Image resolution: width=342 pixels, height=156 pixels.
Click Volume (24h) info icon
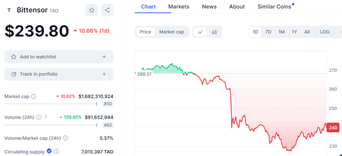(39, 117)
